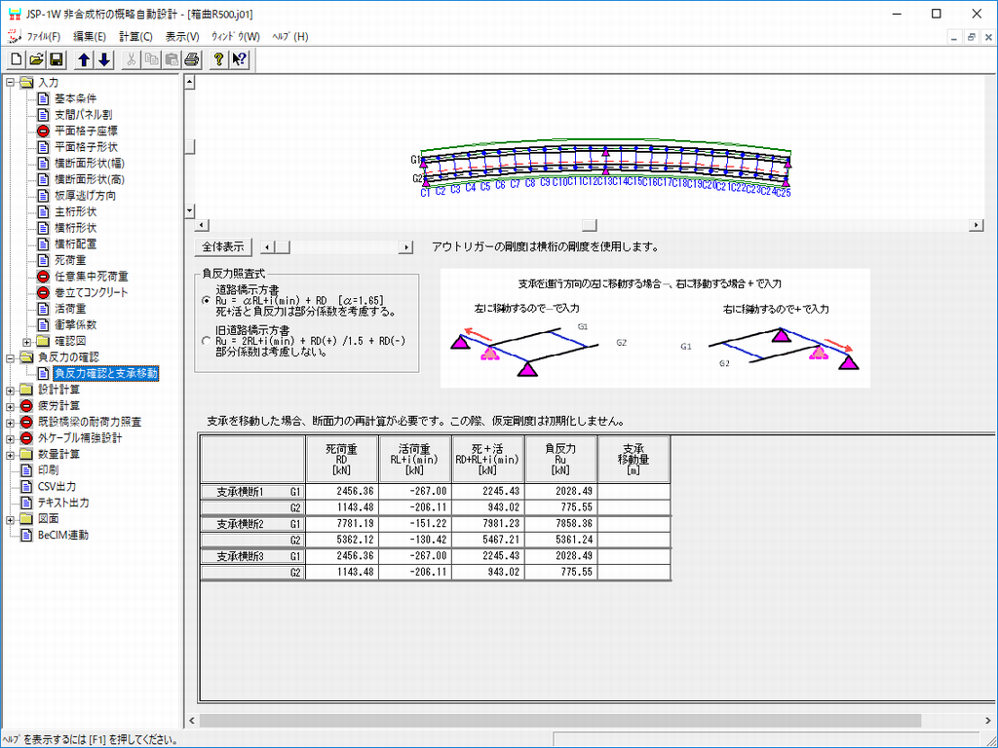Image resolution: width=998 pixels, height=748 pixels.
Task: Select the 道路橋示方書 radio option
Action: (205, 301)
